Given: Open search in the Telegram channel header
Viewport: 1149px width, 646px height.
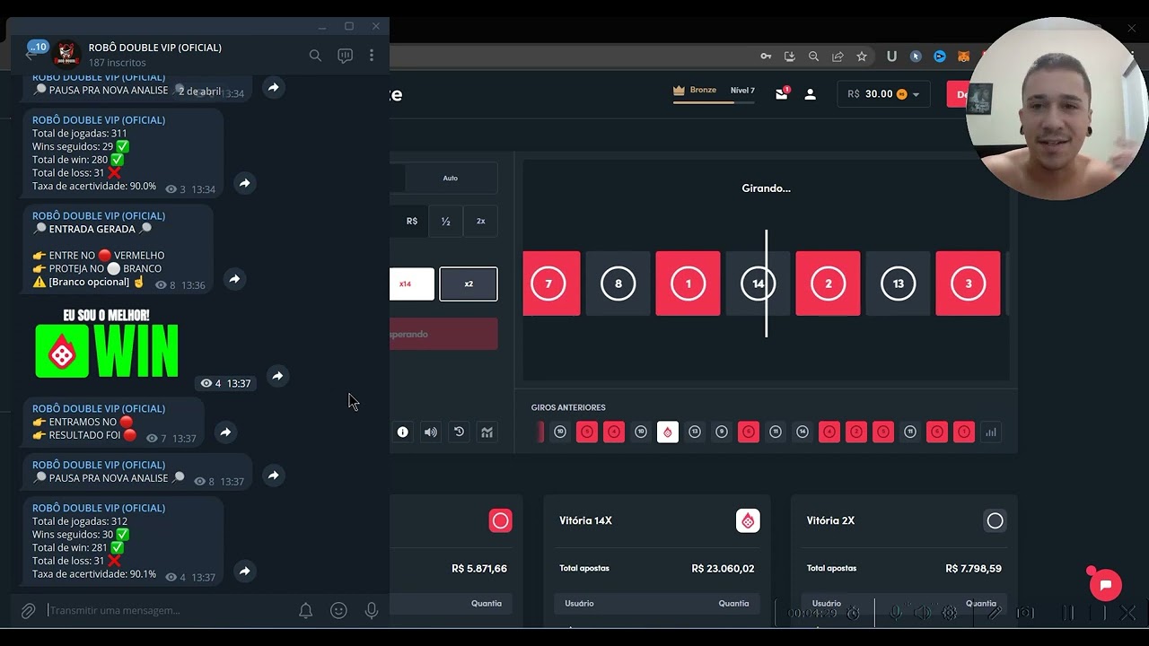Looking at the screenshot, I should [x=315, y=56].
